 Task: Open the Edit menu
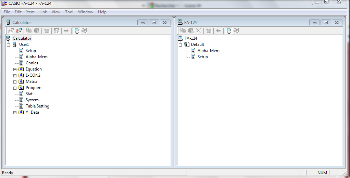(x=18, y=12)
